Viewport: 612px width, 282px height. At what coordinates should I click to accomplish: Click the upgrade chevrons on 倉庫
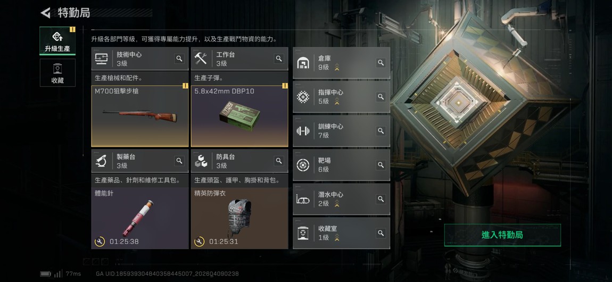(337, 68)
